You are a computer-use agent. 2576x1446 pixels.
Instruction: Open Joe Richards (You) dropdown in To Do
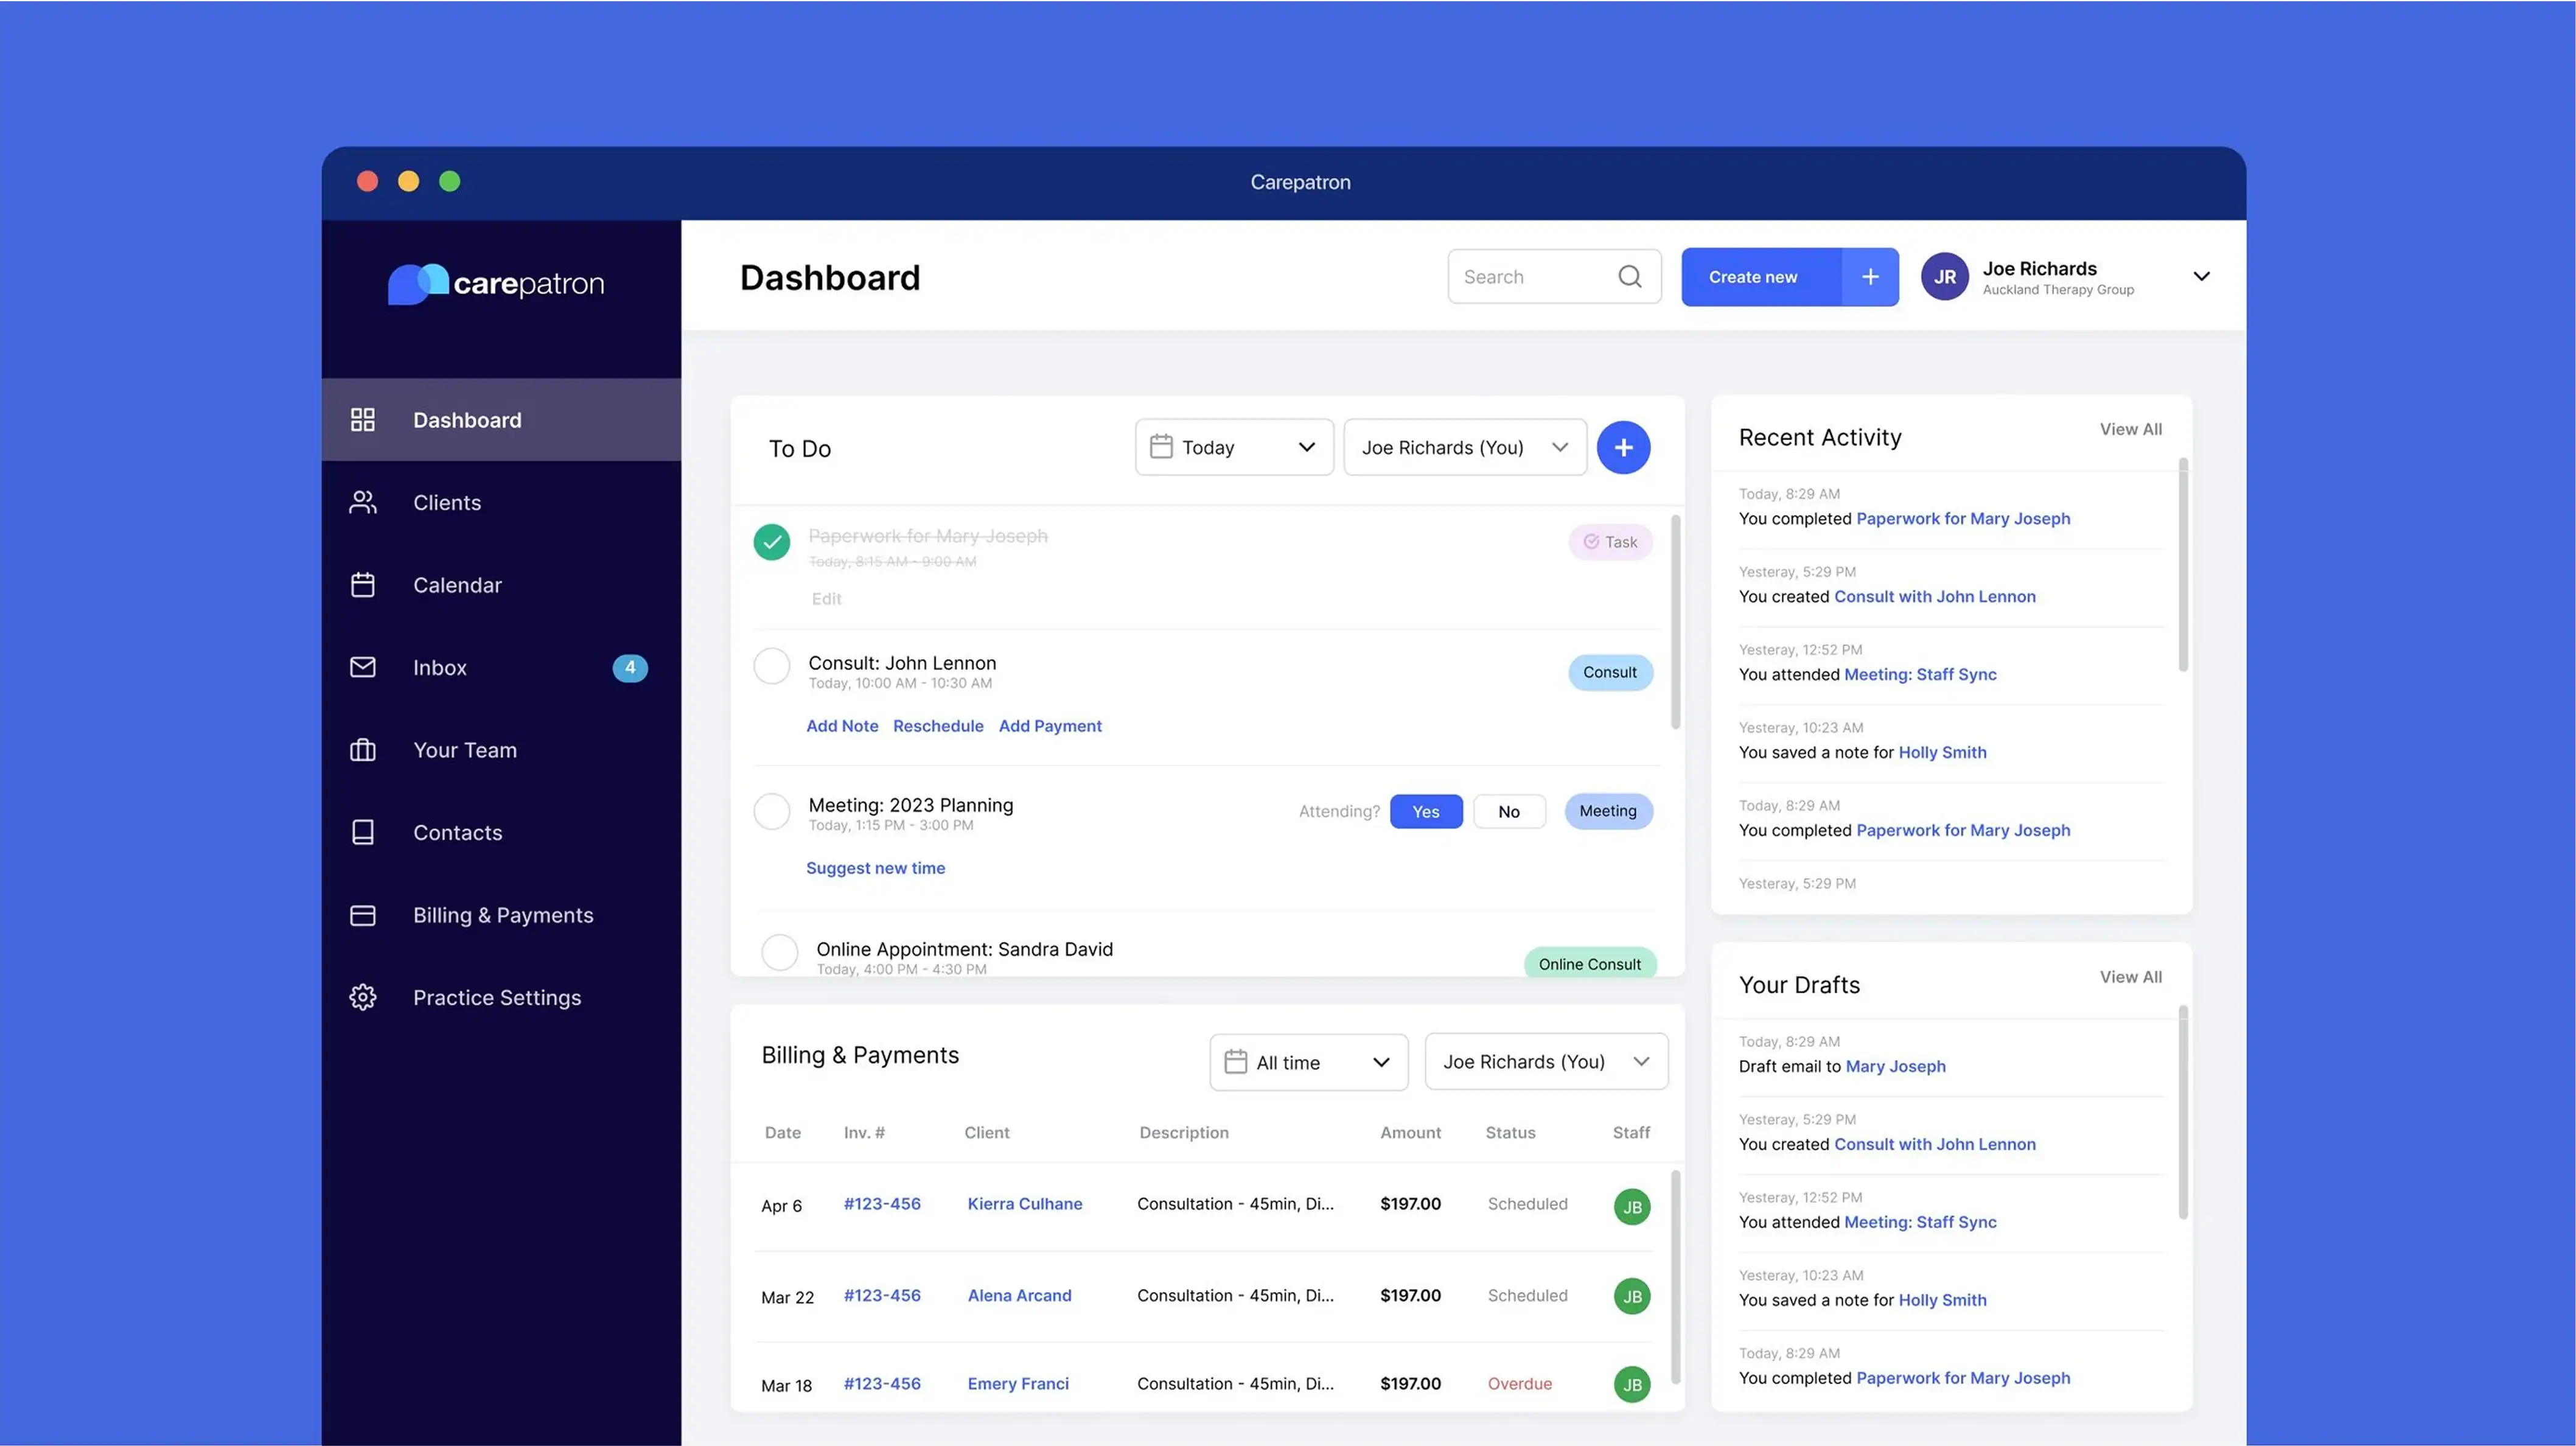coord(1465,447)
